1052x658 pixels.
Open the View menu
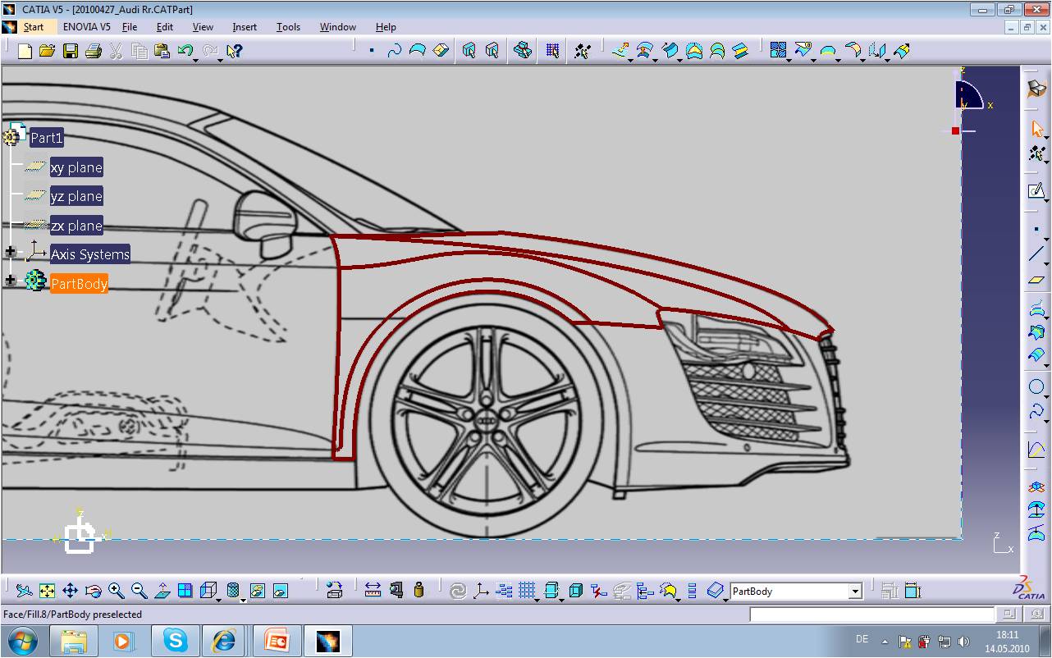click(203, 27)
